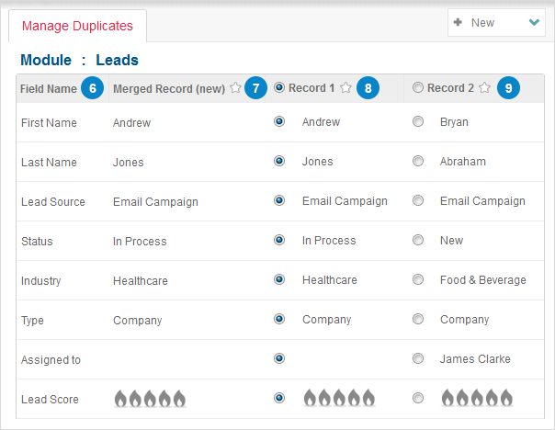This screenshot has height=430, width=555.
Task: Click Bryan text in Record 2
Action: [x=454, y=122]
